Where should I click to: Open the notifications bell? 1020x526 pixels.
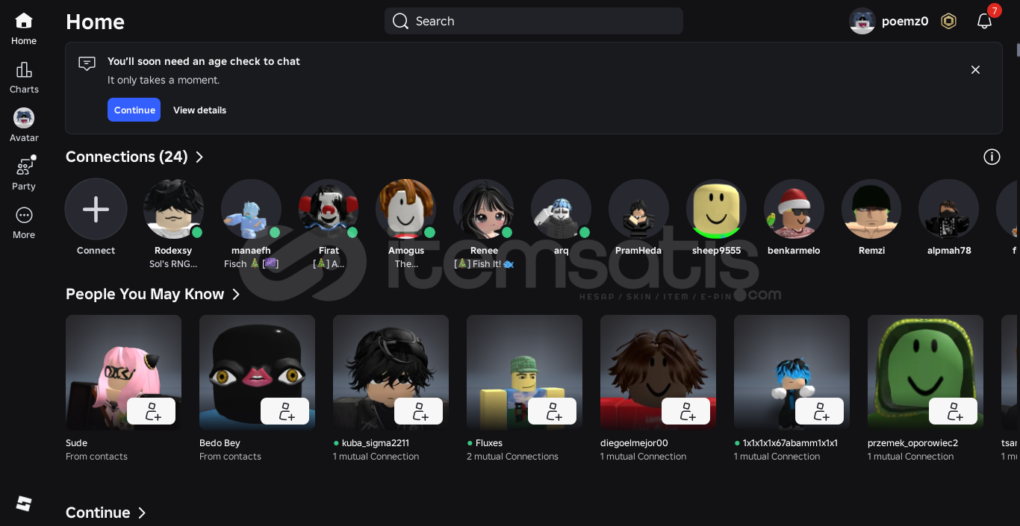pos(984,21)
